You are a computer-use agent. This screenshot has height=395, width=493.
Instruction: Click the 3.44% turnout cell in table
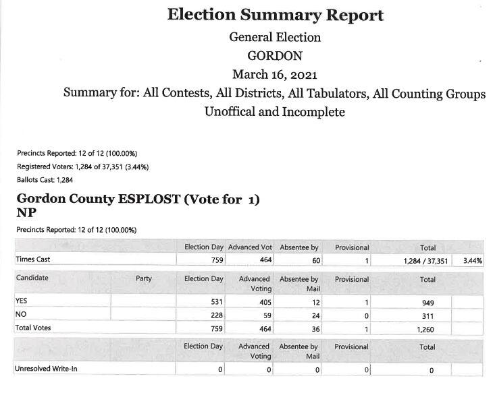(472, 260)
